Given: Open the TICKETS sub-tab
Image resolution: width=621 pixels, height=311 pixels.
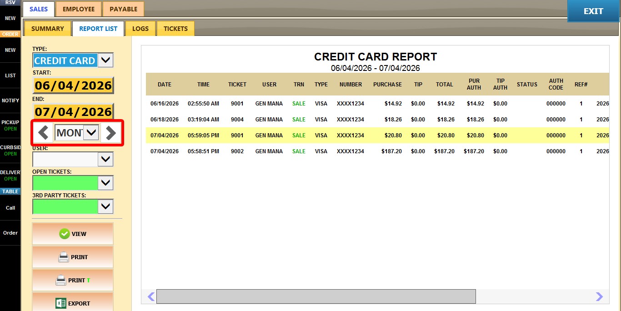Looking at the screenshot, I should [x=175, y=29].
